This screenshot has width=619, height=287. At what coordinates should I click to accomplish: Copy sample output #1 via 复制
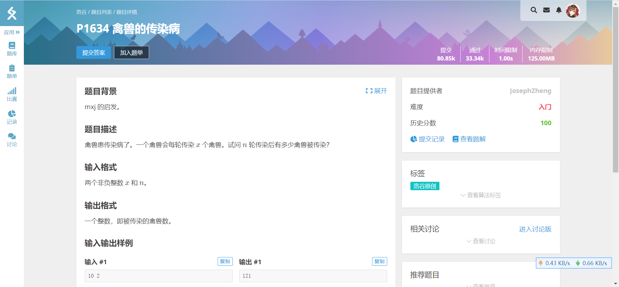pos(379,261)
